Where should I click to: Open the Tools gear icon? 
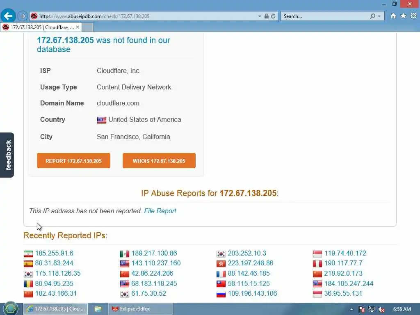point(413,16)
